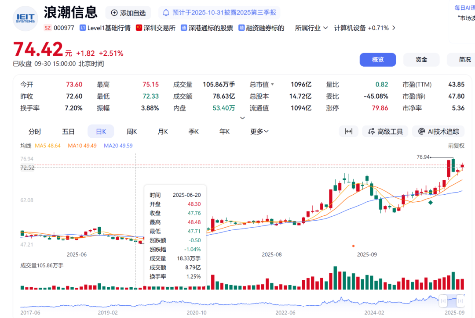Open the 更多 chart period dropdown
The height and width of the screenshot is (318, 475).
coord(259,131)
